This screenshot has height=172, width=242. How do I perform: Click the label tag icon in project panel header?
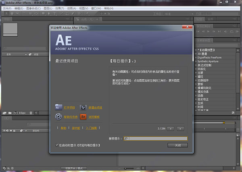click(30, 54)
